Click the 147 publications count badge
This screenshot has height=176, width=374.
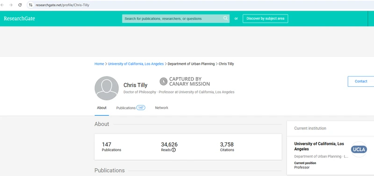141,108
